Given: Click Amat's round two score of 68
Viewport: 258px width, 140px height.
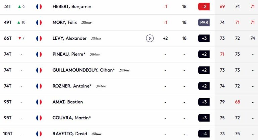Looking at the screenshot, I should pos(237,102).
